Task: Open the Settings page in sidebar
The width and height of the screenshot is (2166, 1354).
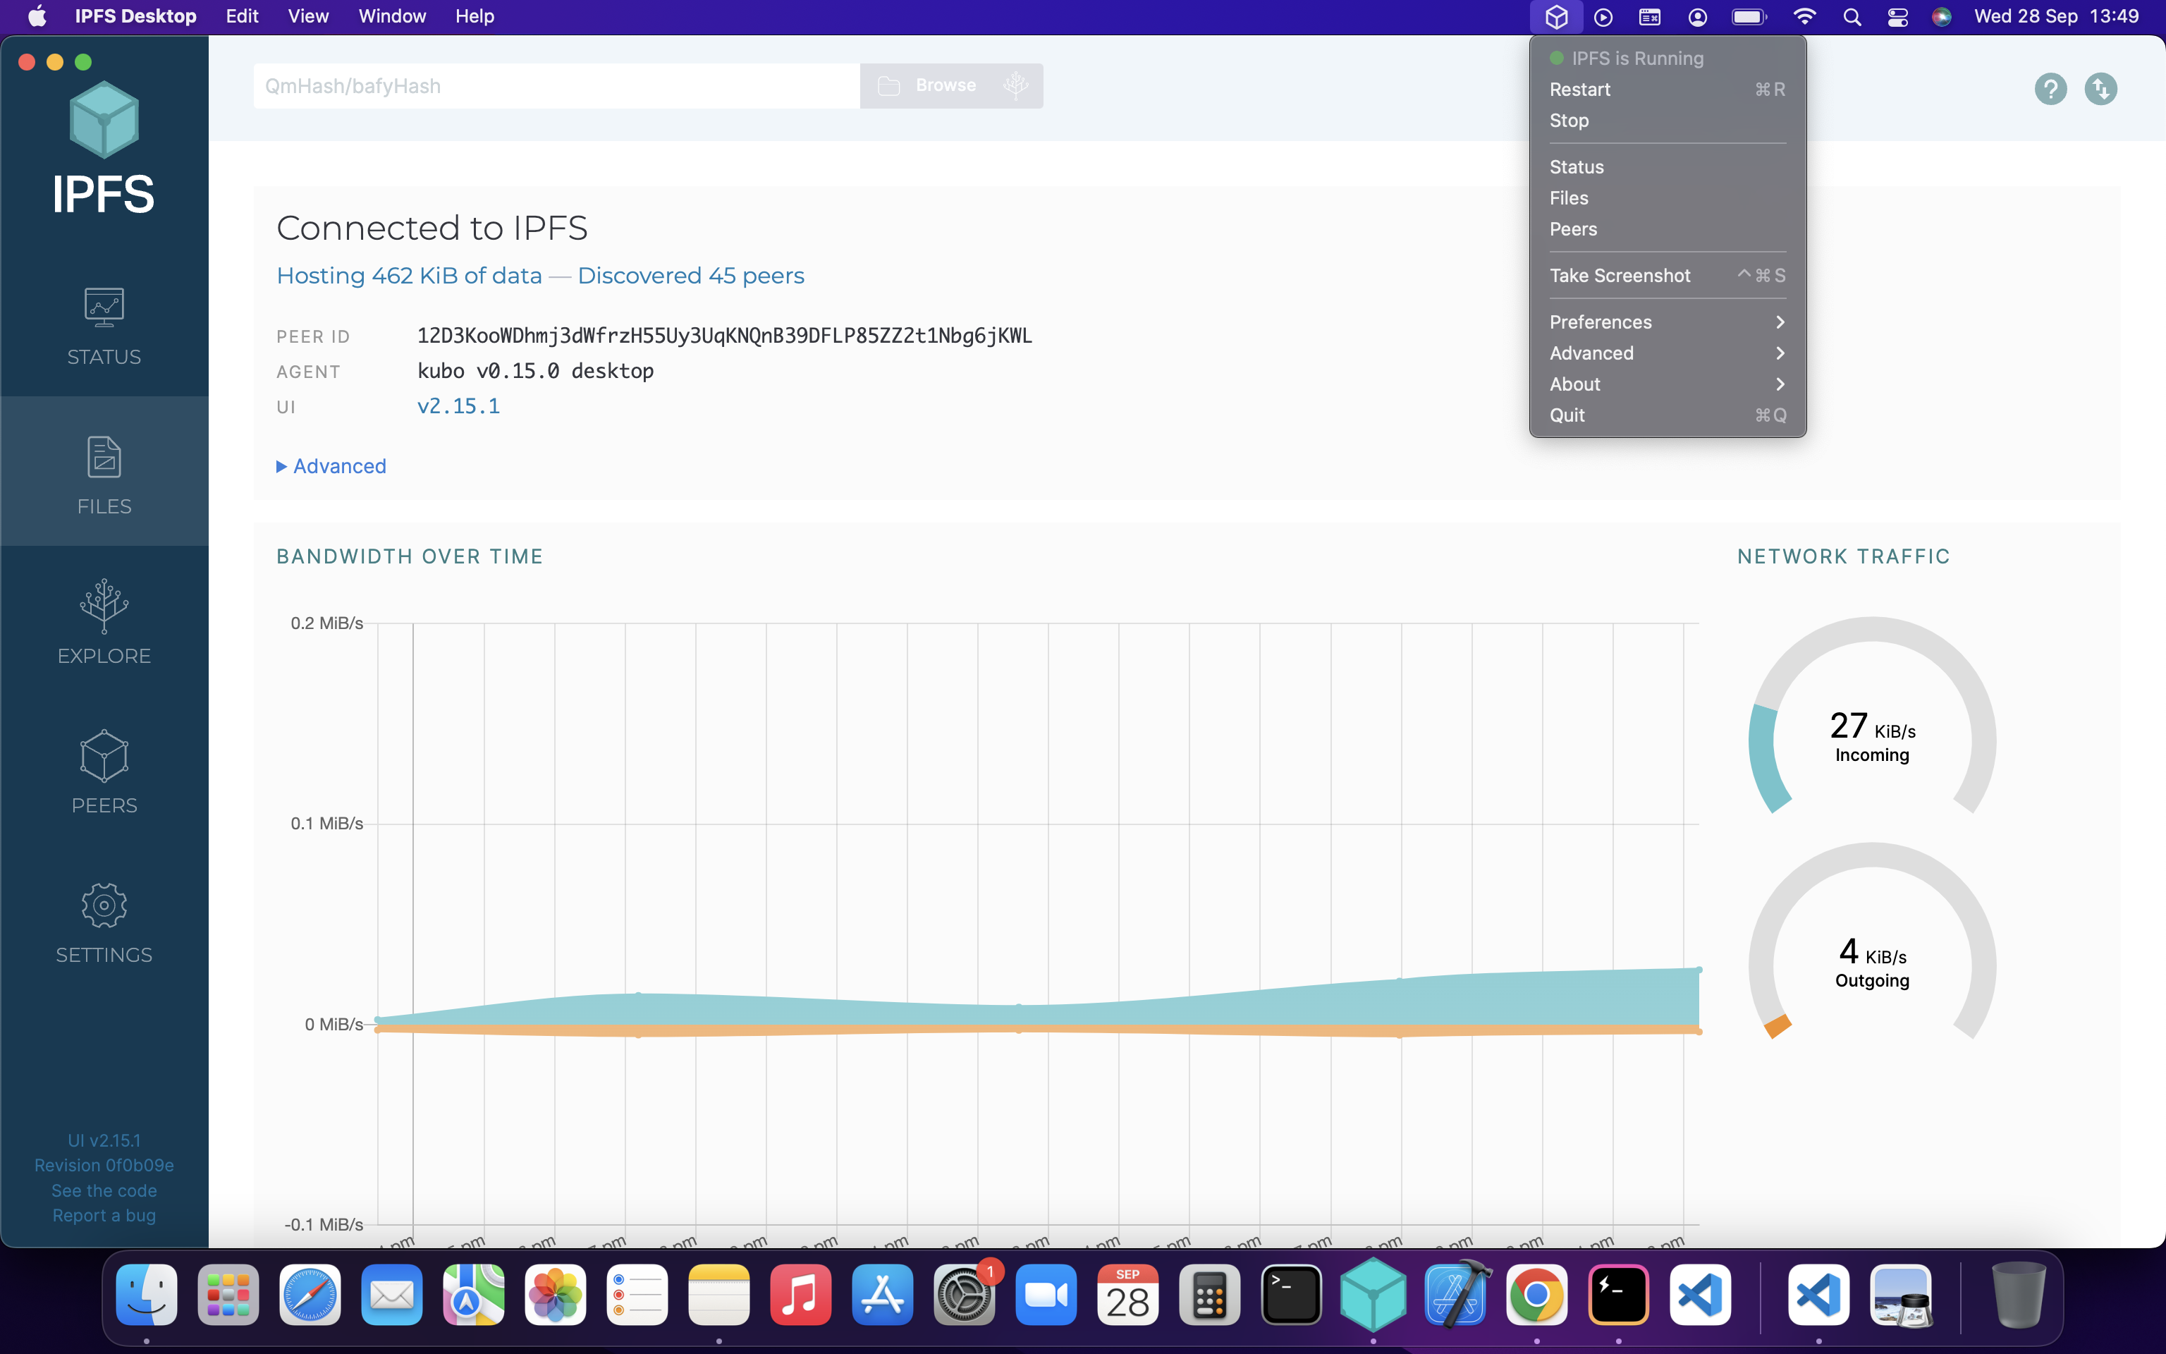Action: (104, 920)
